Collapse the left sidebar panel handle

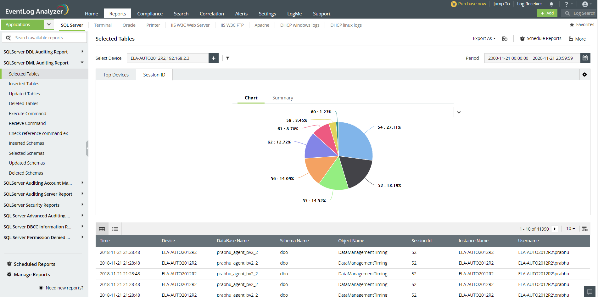tap(87, 148)
